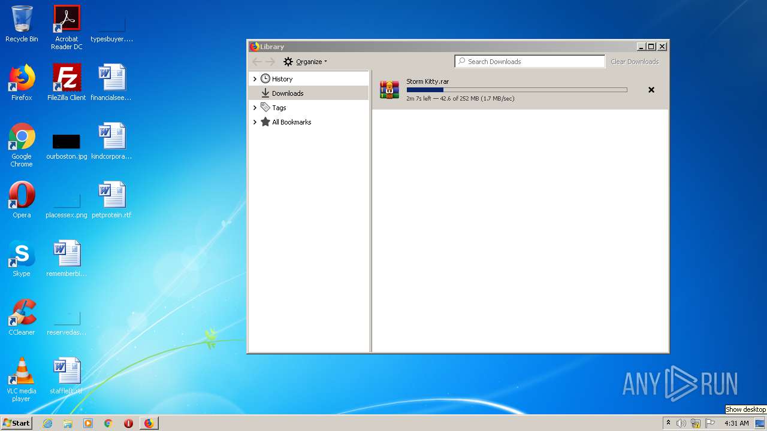767x431 pixels.
Task: Launch FileZilla Client shortcut
Action: click(x=67, y=83)
